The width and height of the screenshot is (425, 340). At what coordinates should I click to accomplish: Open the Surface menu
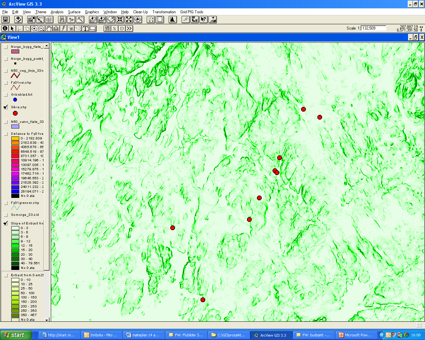[74, 12]
